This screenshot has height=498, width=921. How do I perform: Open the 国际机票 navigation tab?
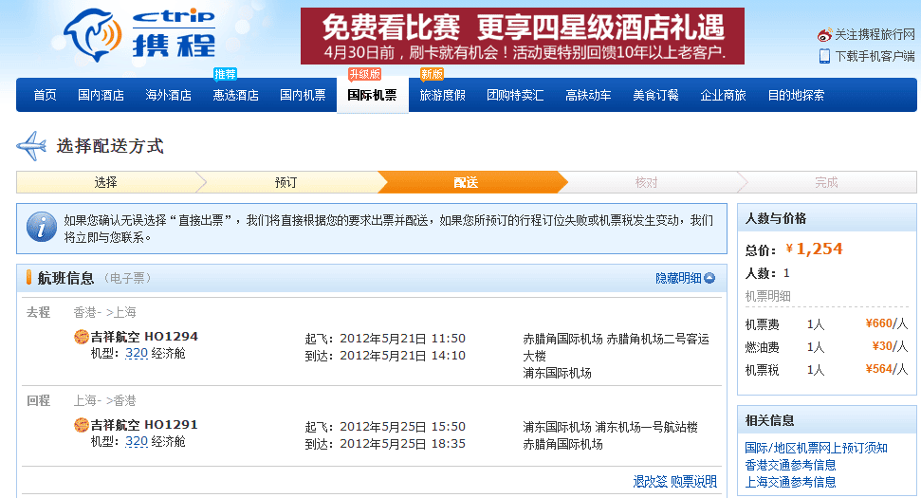click(372, 95)
